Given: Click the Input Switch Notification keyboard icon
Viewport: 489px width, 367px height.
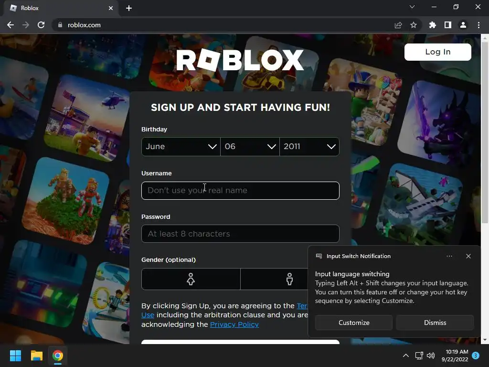Looking at the screenshot, I should point(319,256).
